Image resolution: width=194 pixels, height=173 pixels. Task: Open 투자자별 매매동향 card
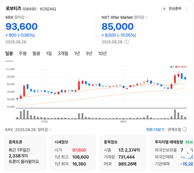pos(172,153)
